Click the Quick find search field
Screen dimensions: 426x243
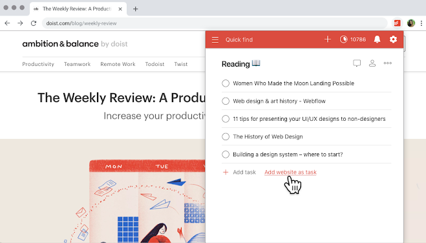(239, 39)
